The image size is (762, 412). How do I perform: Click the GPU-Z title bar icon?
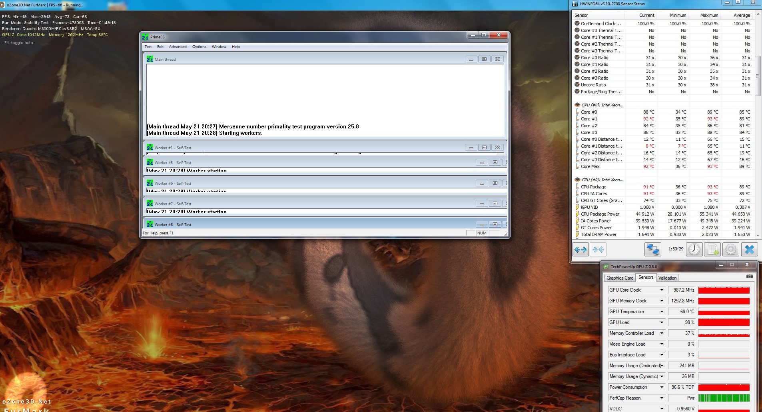[606, 266]
